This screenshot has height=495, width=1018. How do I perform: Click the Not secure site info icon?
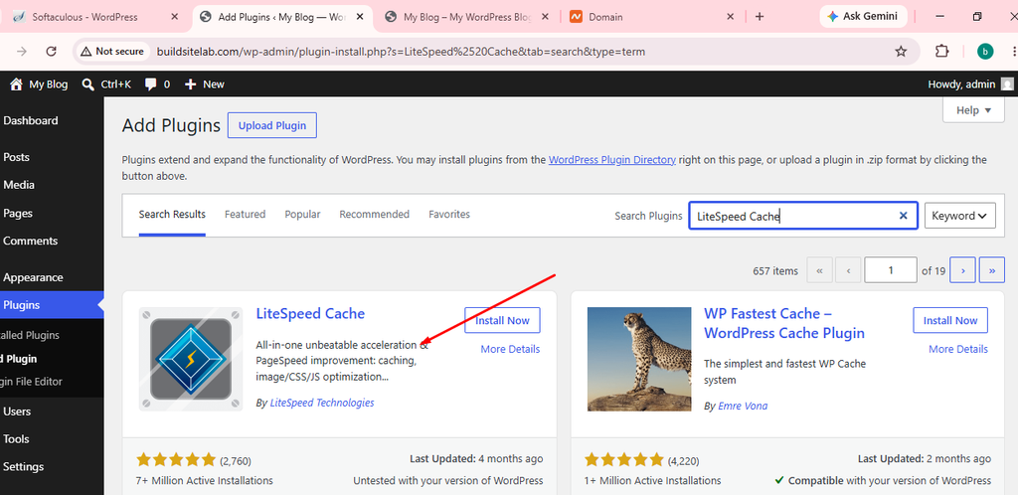[113, 52]
